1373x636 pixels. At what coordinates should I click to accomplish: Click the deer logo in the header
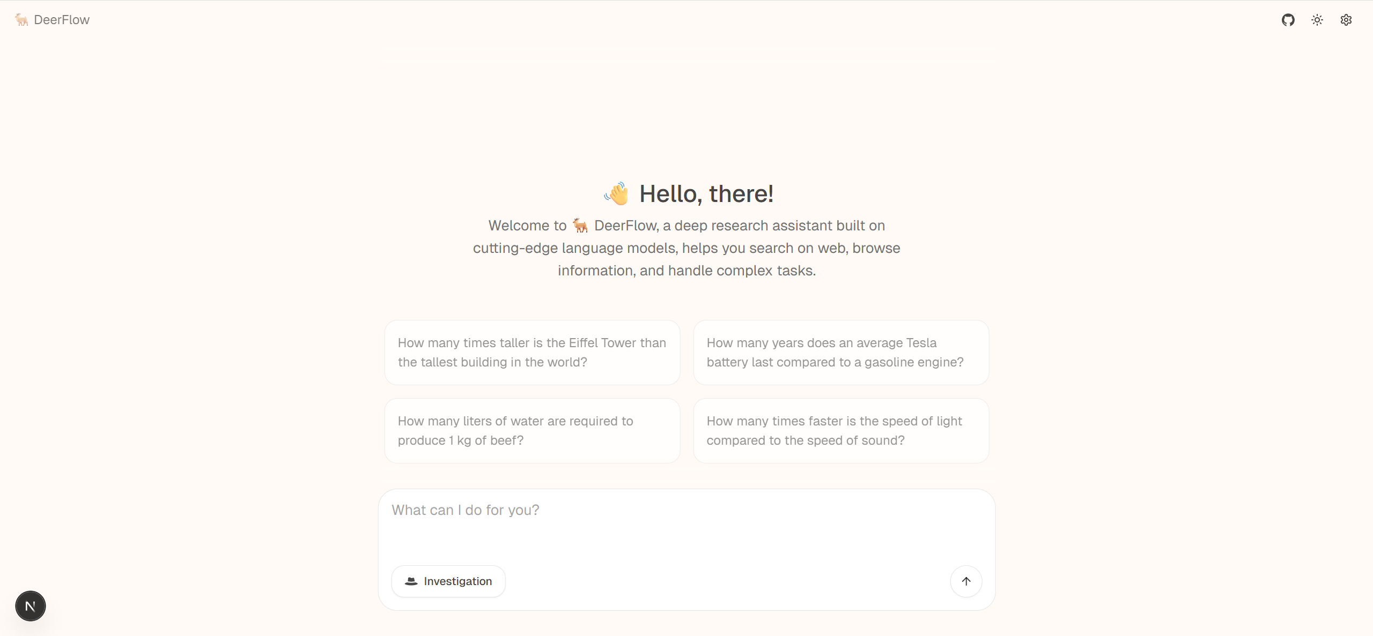pyautogui.click(x=21, y=20)
